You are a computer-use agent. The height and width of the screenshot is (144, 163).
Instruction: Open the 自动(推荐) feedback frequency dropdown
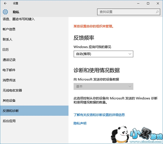[103, 54]
